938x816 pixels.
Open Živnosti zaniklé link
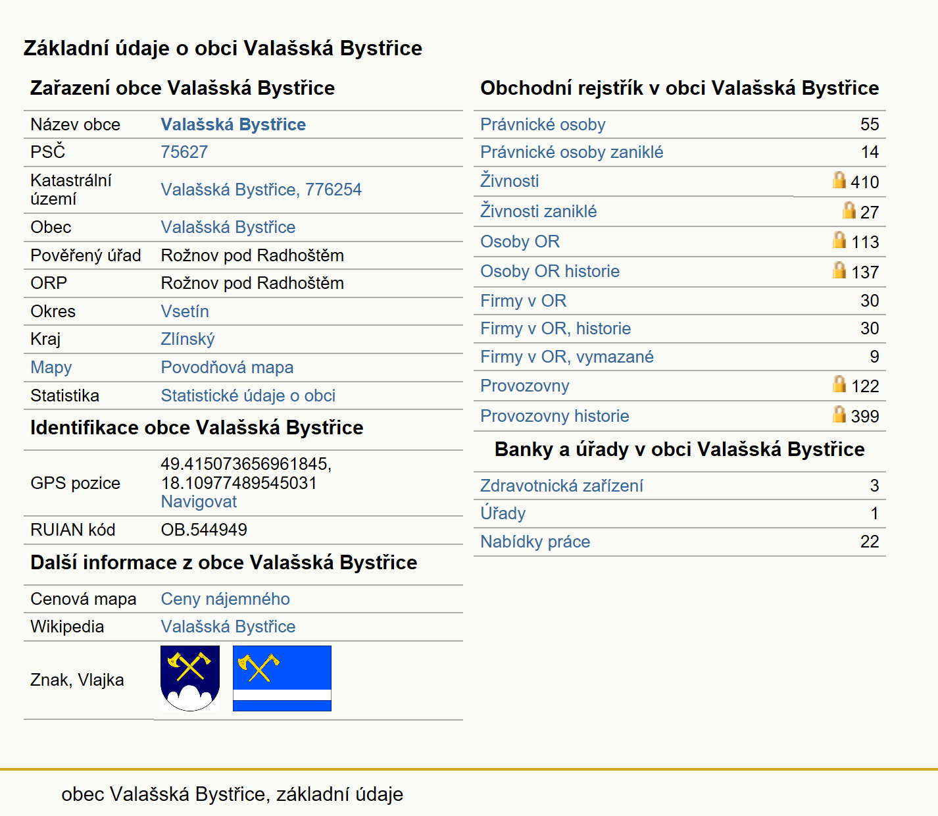point(539,211)
